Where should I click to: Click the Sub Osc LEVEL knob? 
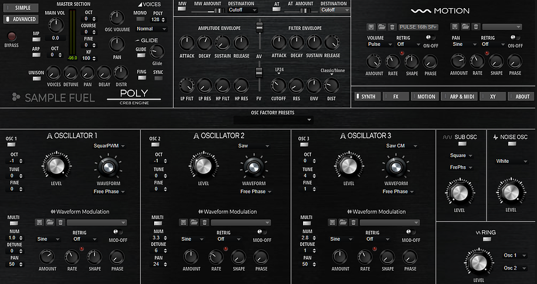tap(459, 193)
